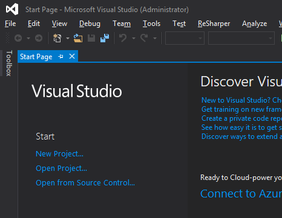
Task: Click the Visual Studio logo icon
Action: tap(12, 9)
